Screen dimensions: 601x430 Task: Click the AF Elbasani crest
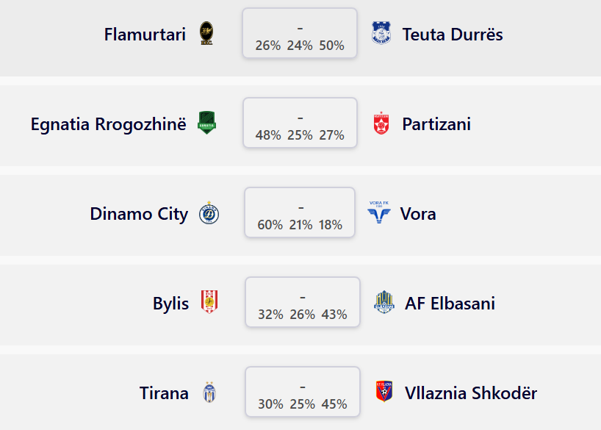tap(384, 302)
